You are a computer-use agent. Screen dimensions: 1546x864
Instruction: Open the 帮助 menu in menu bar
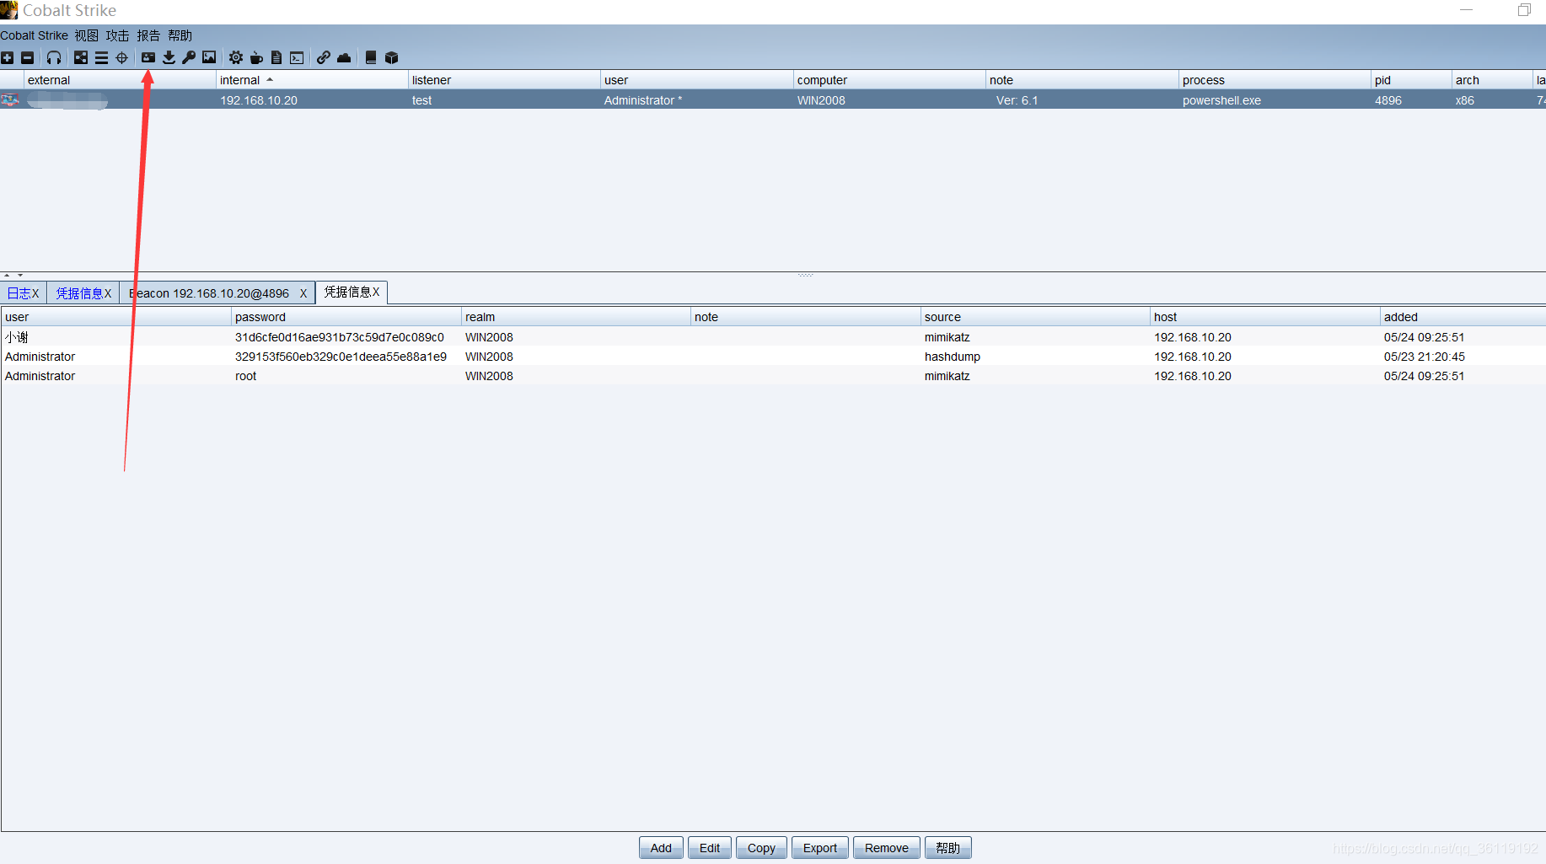coord(180,35)
